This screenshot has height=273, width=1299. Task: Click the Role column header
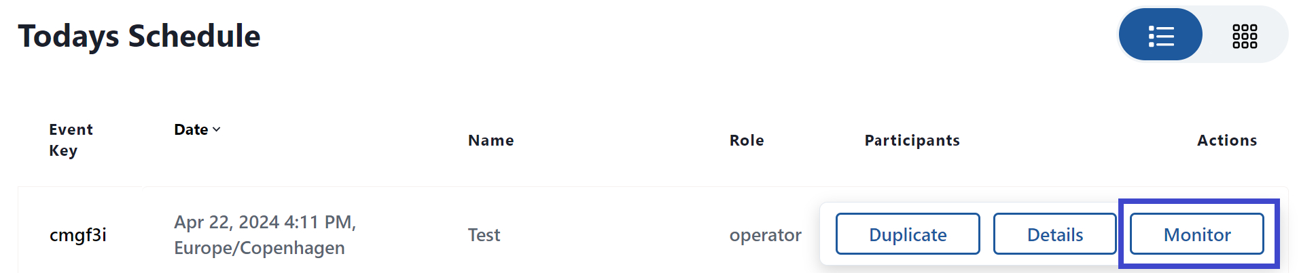click(x=747, y=140)
